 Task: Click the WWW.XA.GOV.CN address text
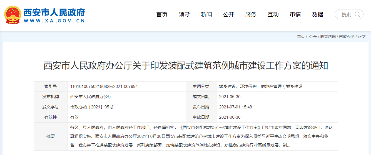coord(54,21)
